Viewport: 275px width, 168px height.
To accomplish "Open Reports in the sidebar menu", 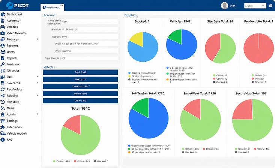I will pyautogui.click(x=12, y=58).
